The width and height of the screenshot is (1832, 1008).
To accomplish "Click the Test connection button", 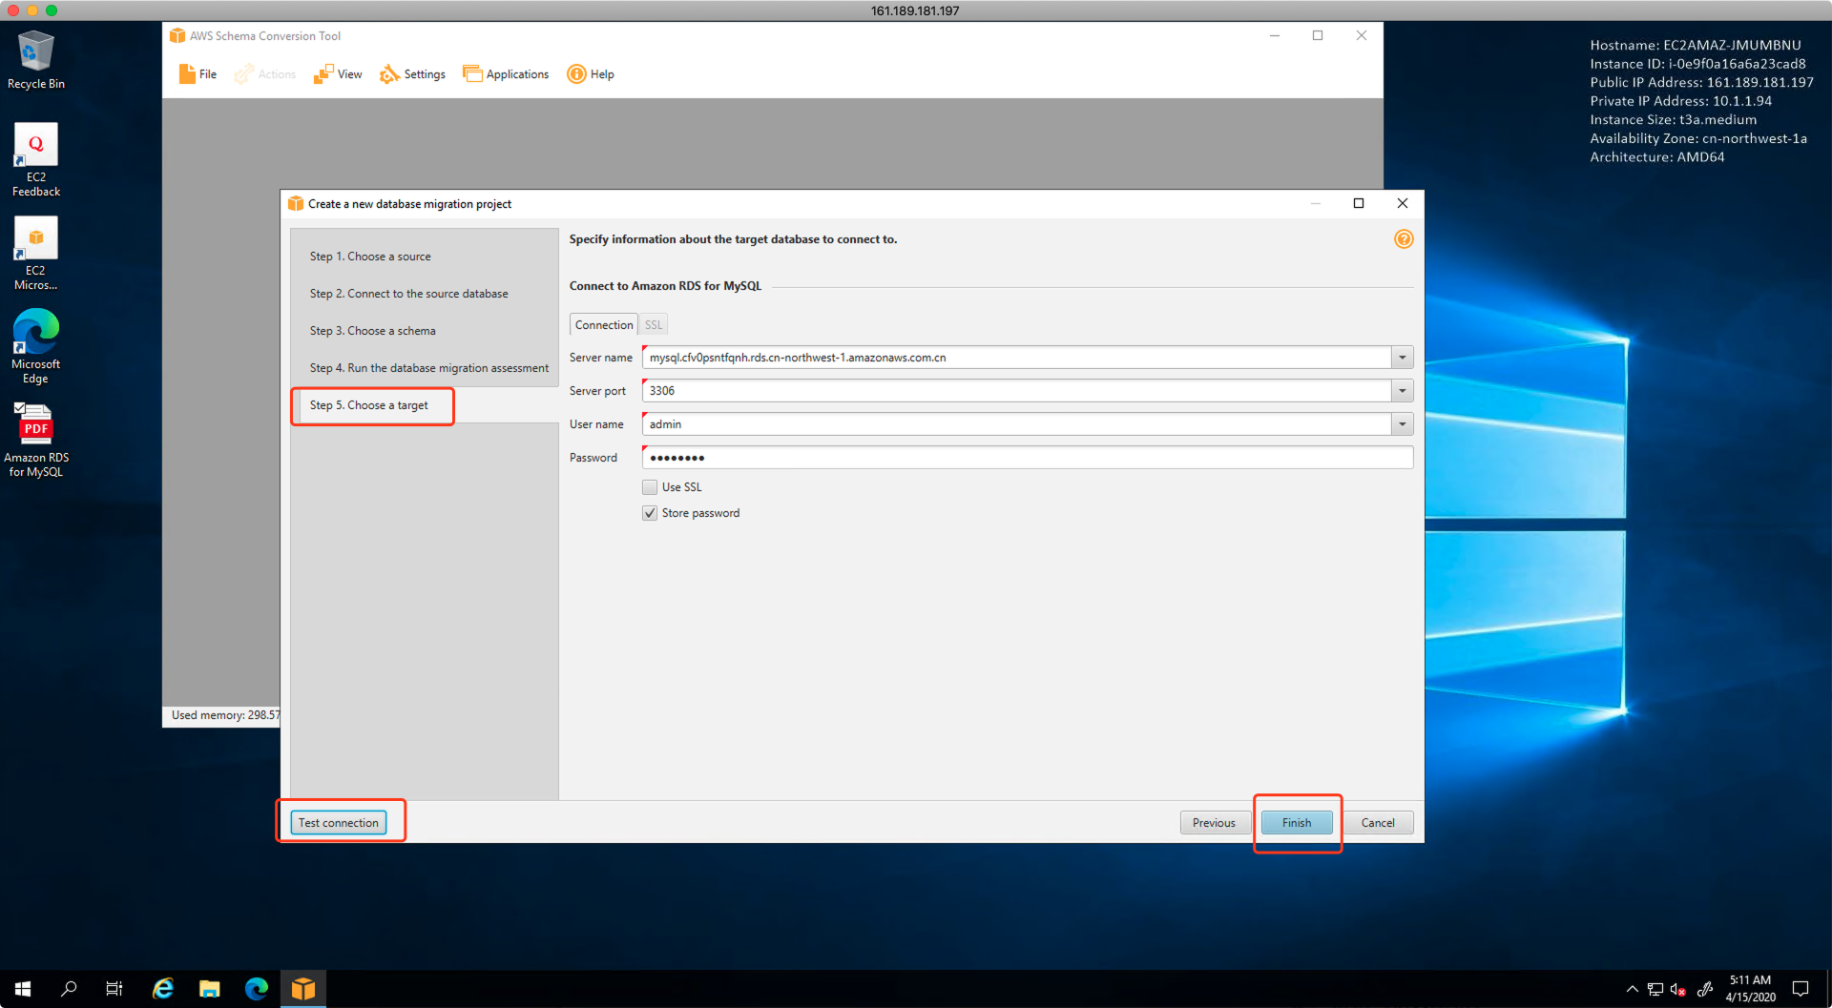I will tap(339, 823).
